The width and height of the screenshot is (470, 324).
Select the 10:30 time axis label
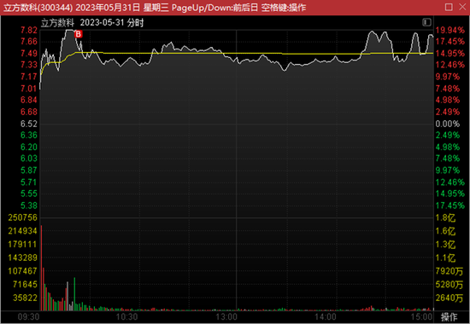(x=126, y=317)
